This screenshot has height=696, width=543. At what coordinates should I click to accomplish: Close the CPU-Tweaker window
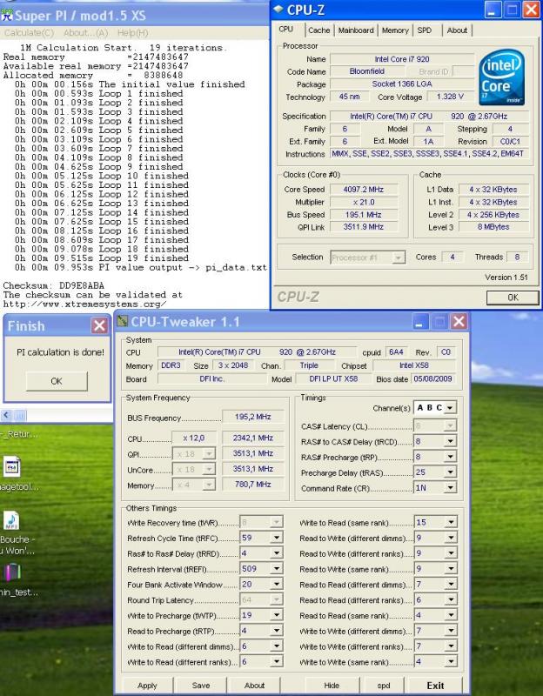pyautogui.click(x=459, y=321)
